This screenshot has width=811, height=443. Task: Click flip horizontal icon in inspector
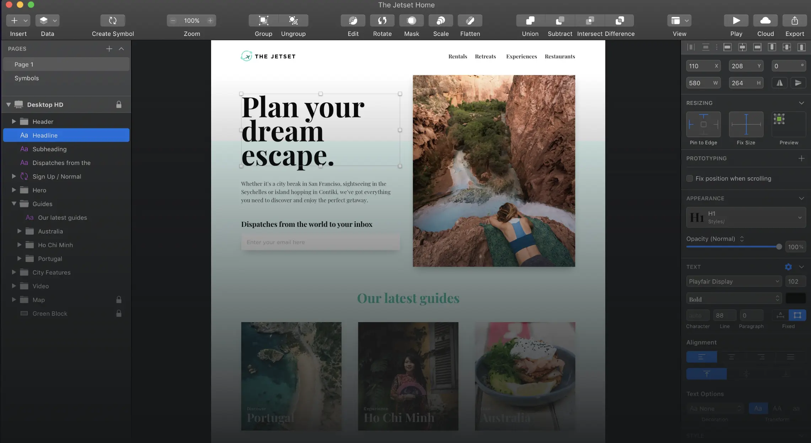point(779,83)
